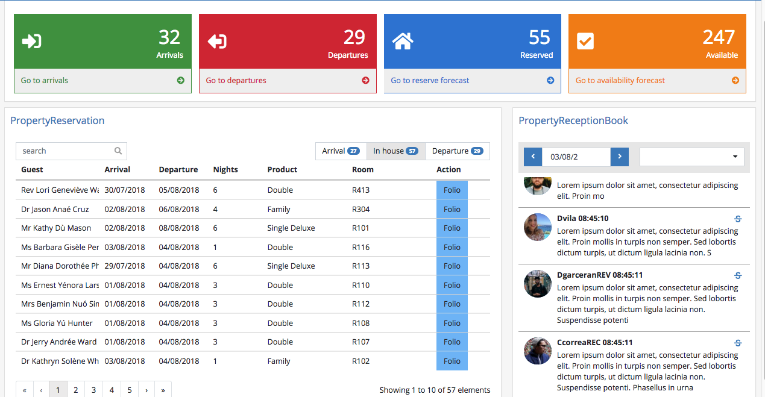Click the reception book date field
This screenshot has width=765, height=397.
pyautogui.click(x=576, y=157)
